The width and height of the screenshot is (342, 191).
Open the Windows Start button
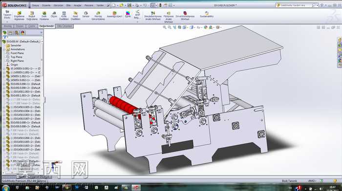(5, 188)
